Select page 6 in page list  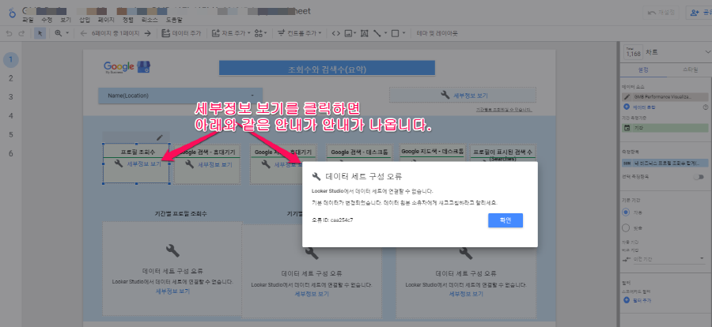click(x=11, y=153)
